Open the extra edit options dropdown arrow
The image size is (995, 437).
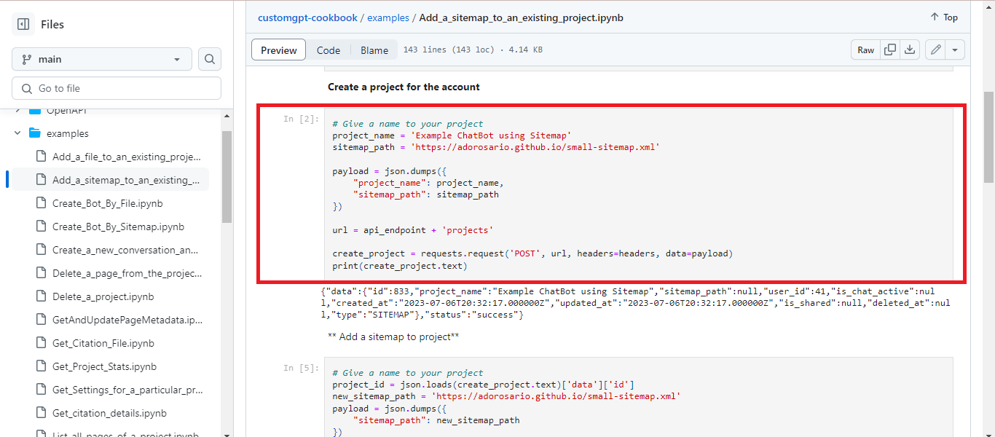[x=955, y=50]
